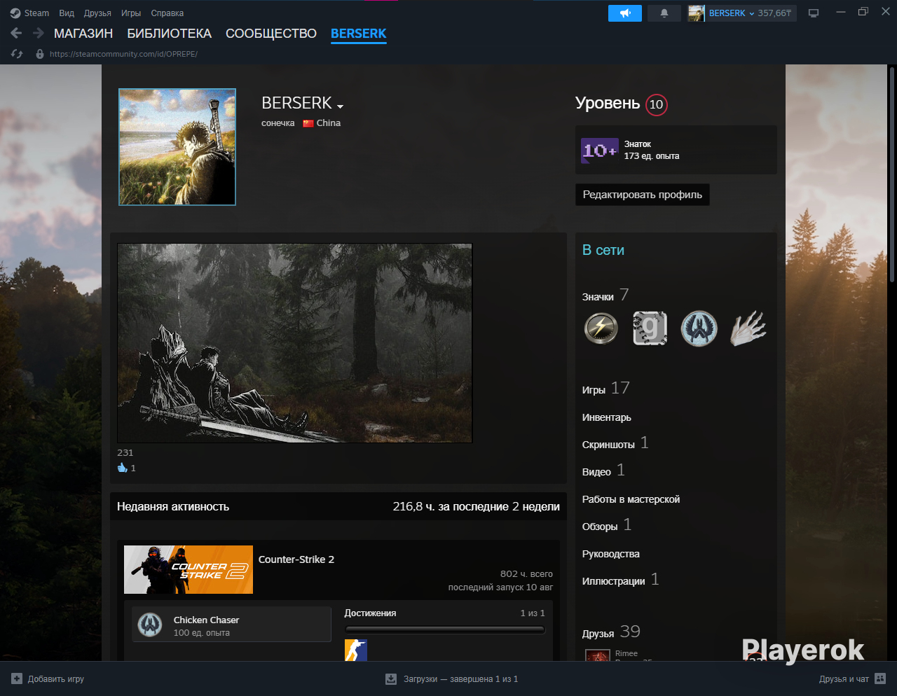
Task: Reload the page with the refresh icon
Action: 18,54
